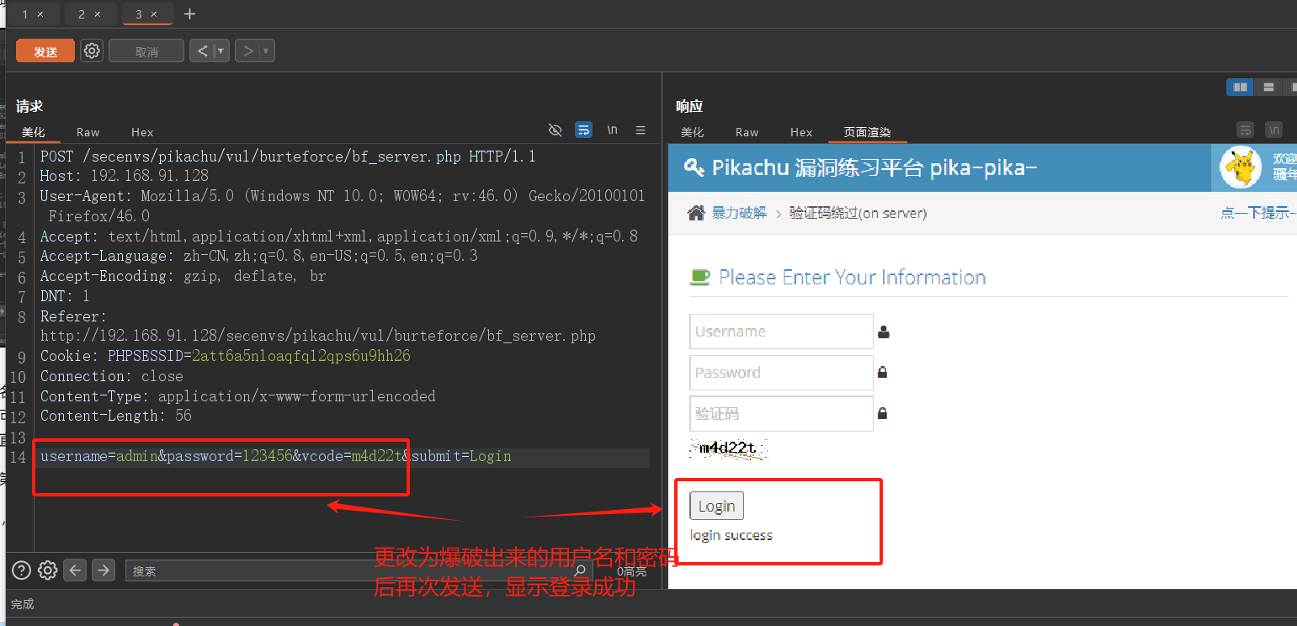
Task: Click the m4d22t captcha image
Action: coord(729,448)
